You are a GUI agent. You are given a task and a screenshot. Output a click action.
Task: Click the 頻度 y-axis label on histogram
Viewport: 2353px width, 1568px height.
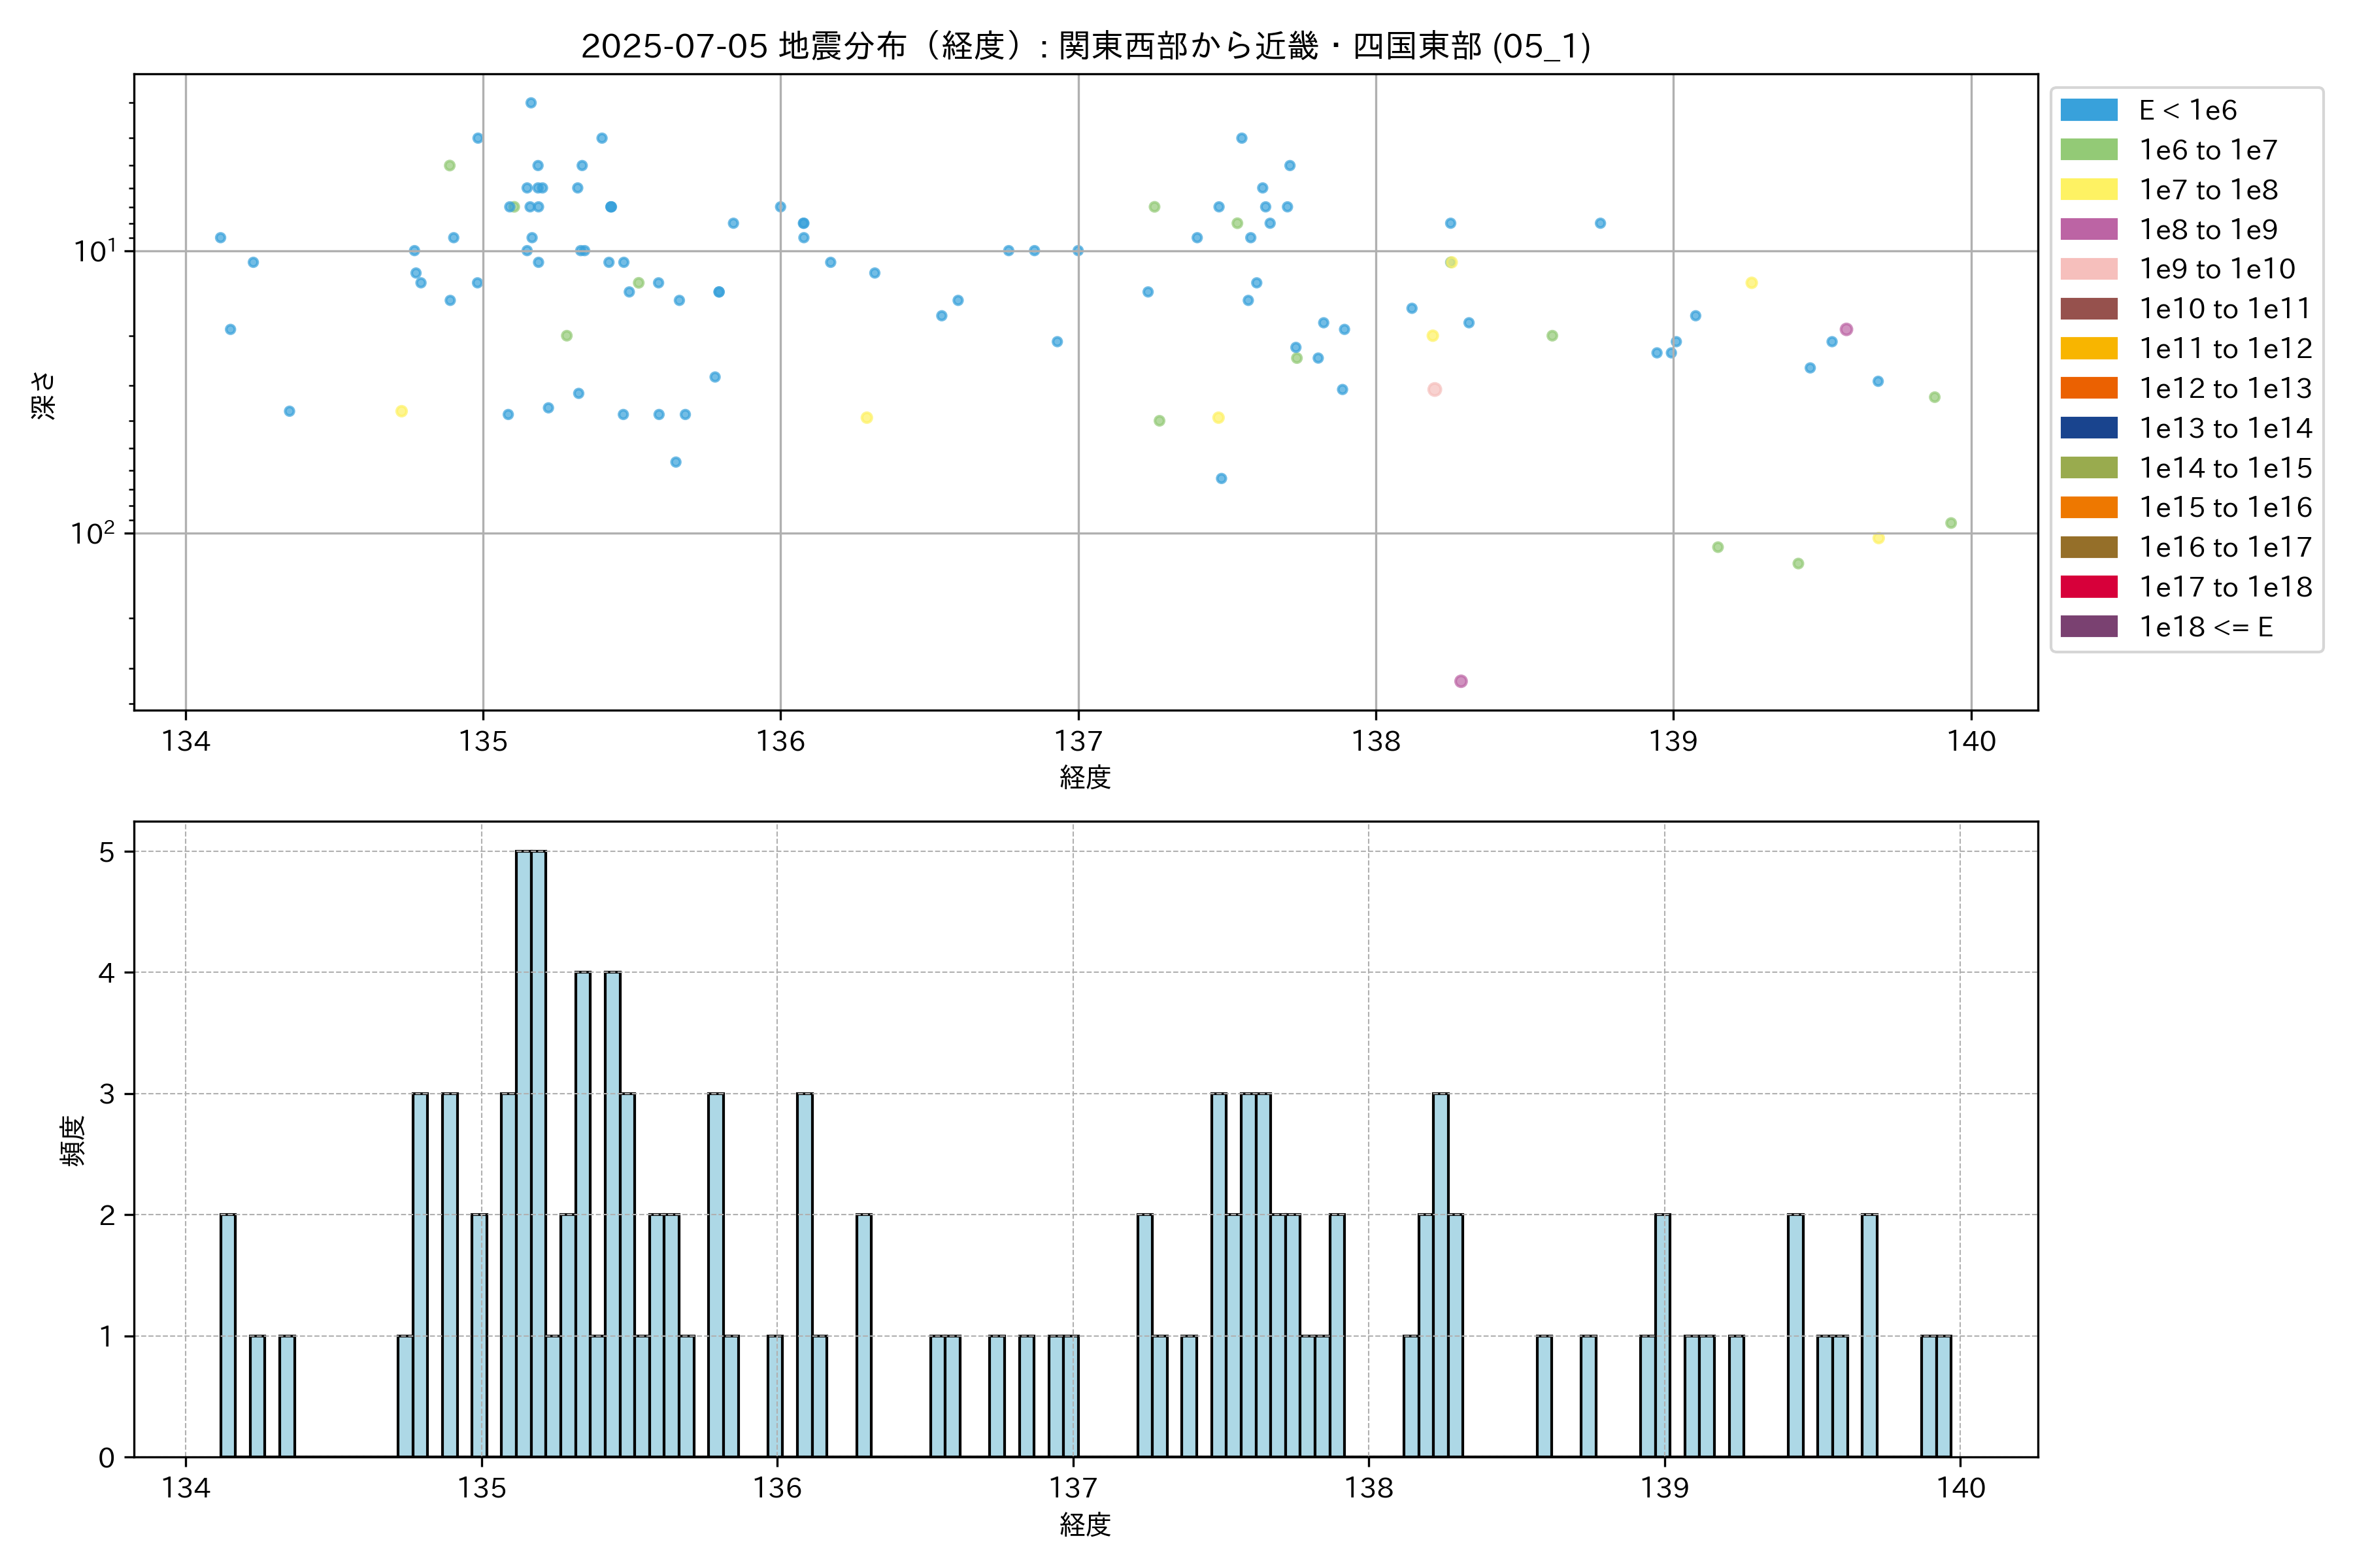[73, 1141]
